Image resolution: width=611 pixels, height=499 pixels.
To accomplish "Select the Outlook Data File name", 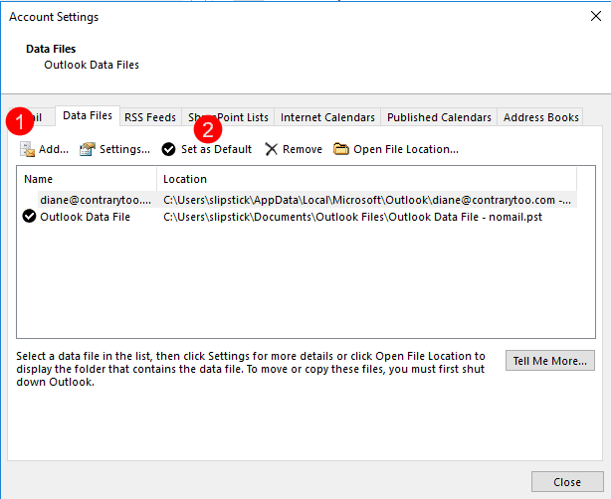I will point(85,217).
